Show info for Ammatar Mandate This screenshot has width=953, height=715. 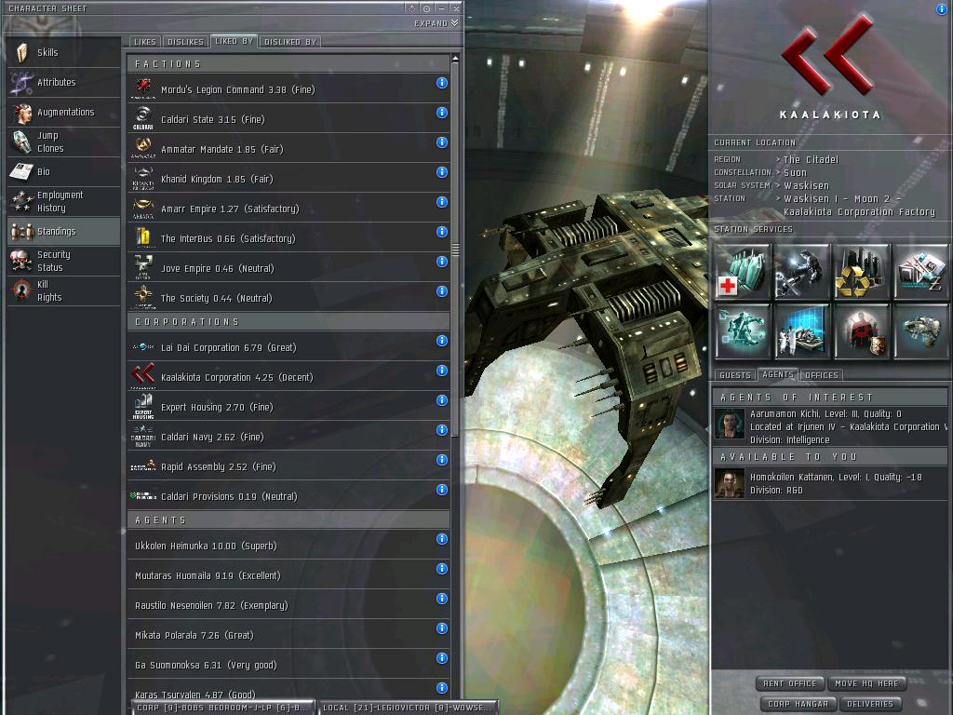[442, 142]
